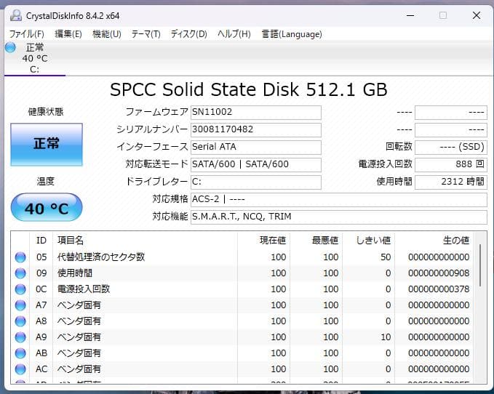Click the status circle for row A7

20,305
